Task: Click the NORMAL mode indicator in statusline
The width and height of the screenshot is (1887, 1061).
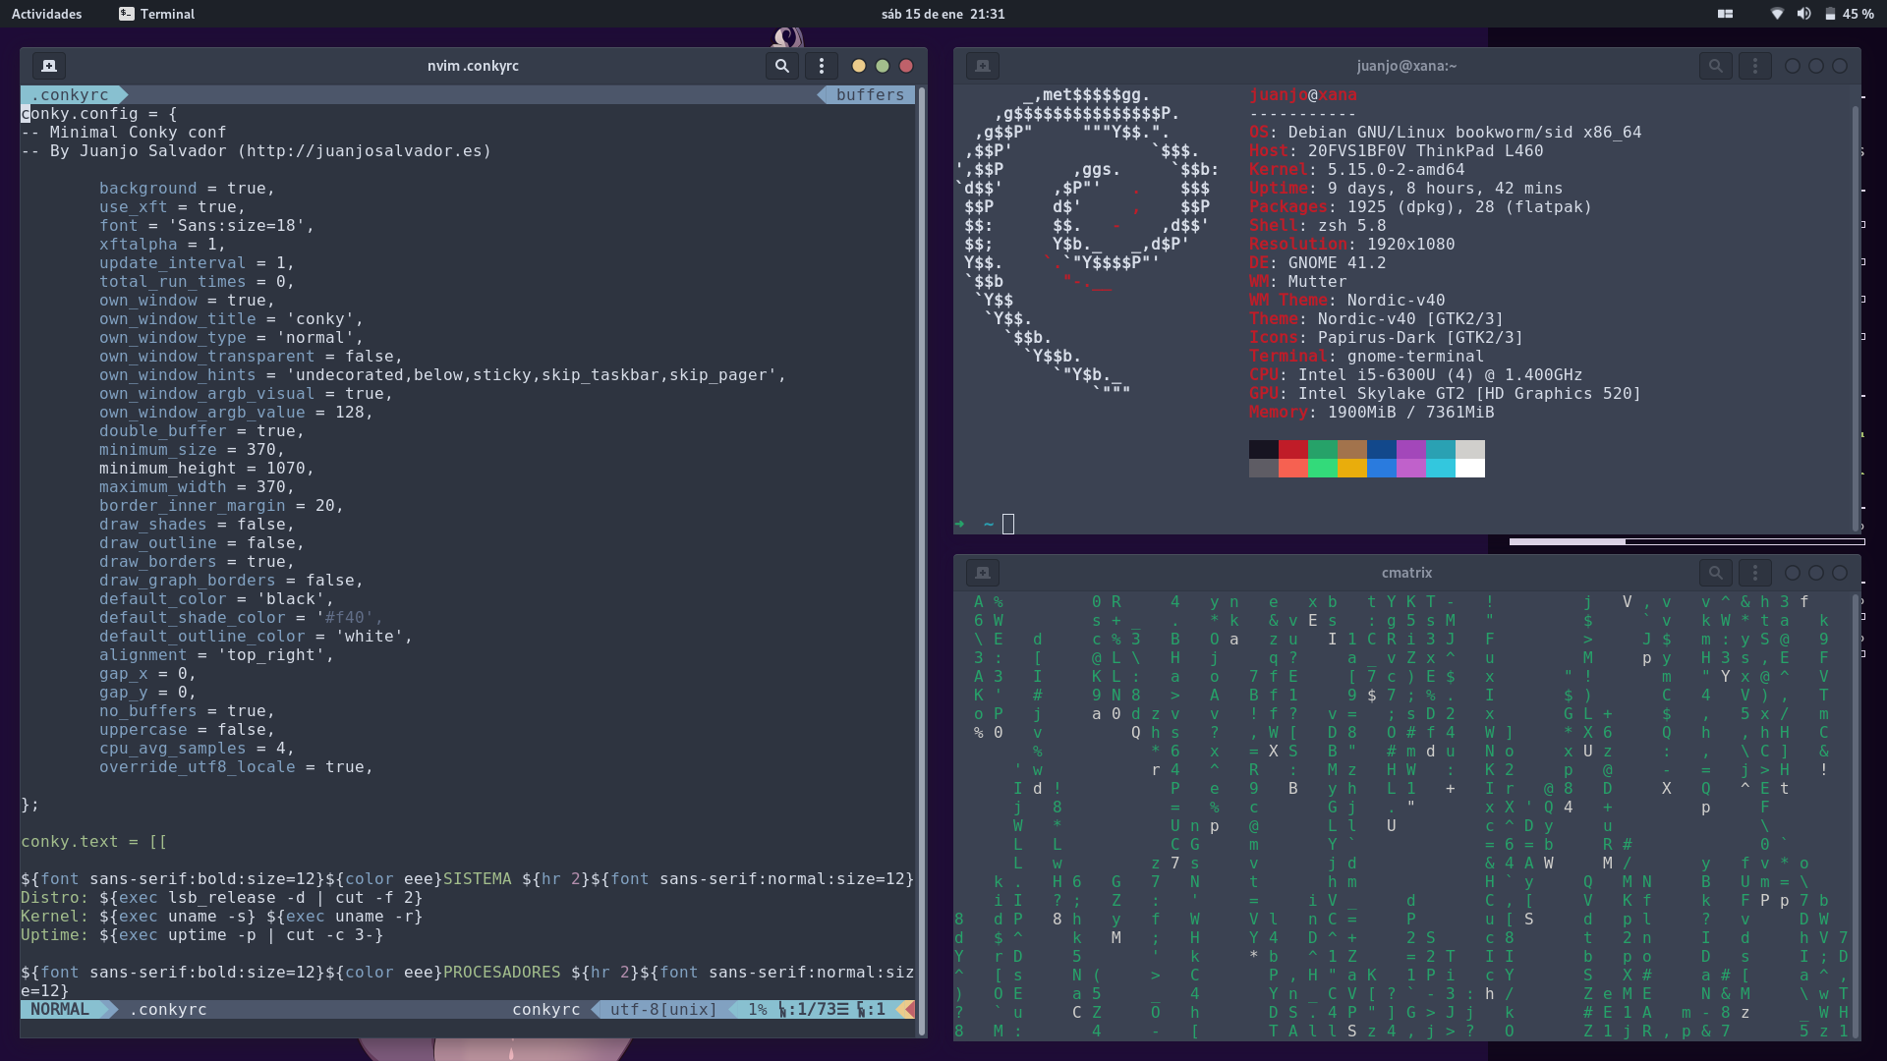Action: (x=60, y=1010)
